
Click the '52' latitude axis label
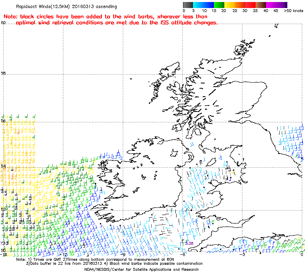[3, 209]
